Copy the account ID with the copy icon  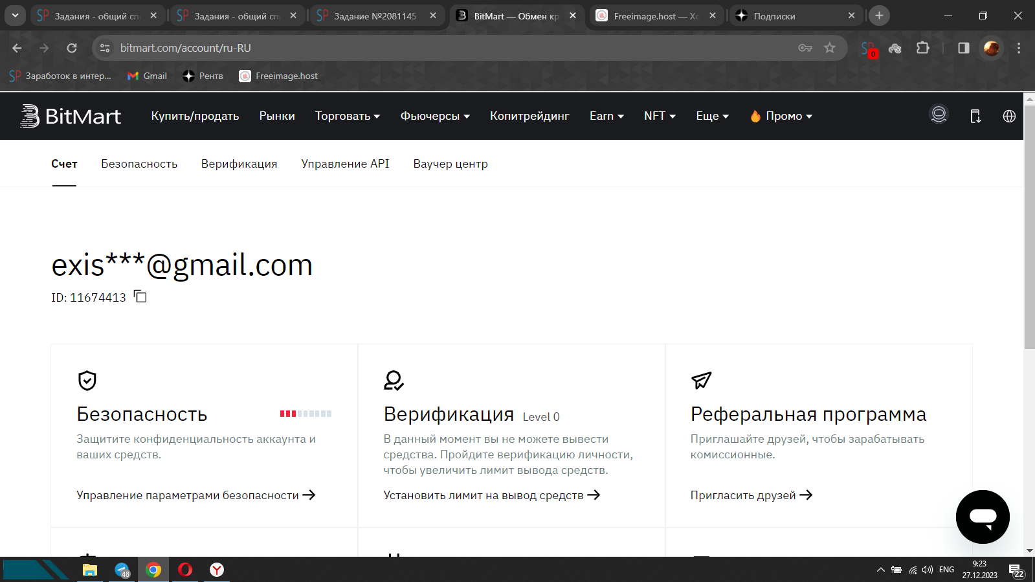[x=140, y=297]
